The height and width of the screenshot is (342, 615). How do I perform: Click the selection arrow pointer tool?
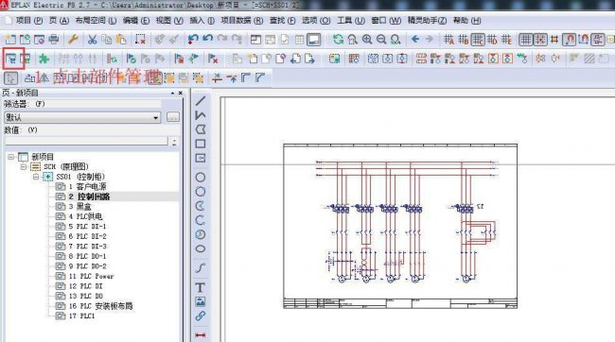[x=10, y=78]
